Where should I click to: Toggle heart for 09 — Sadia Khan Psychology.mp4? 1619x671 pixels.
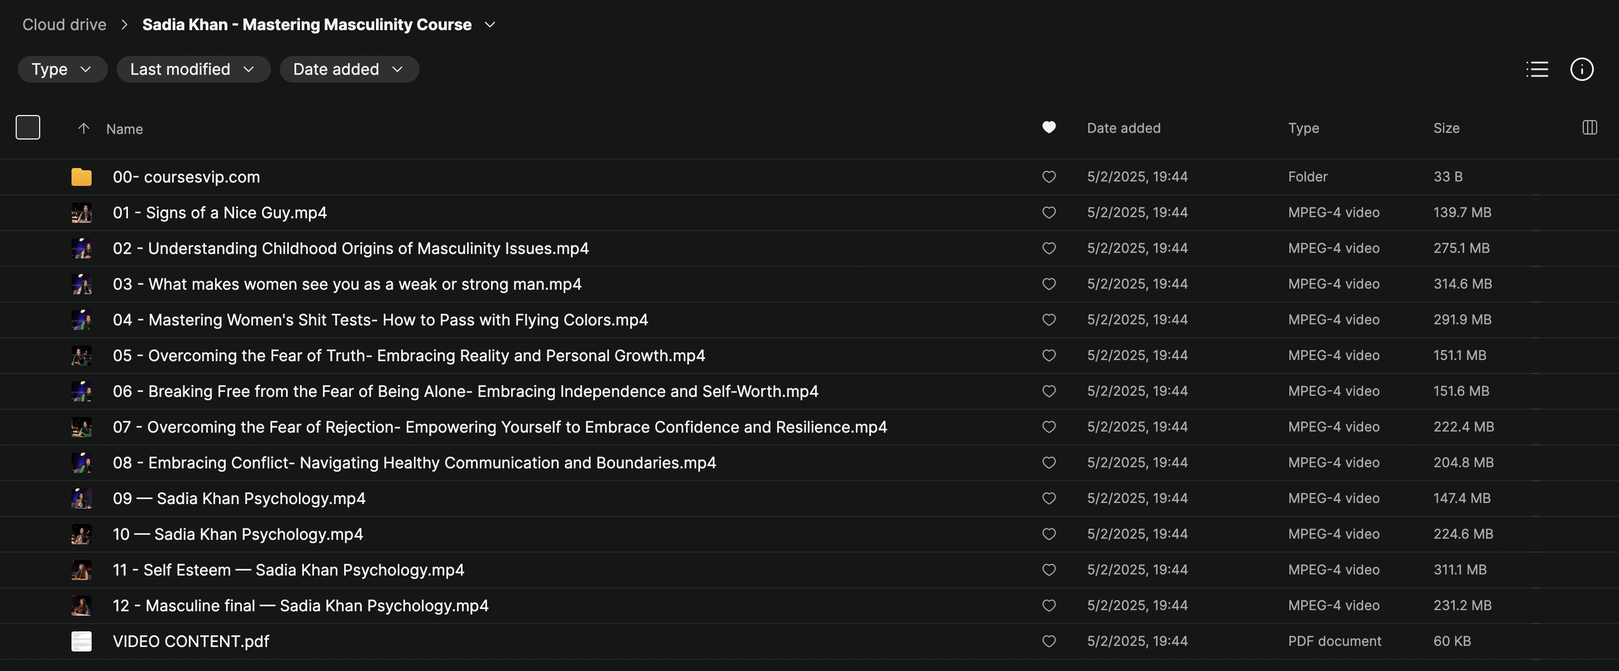[x=1048, y=498]
